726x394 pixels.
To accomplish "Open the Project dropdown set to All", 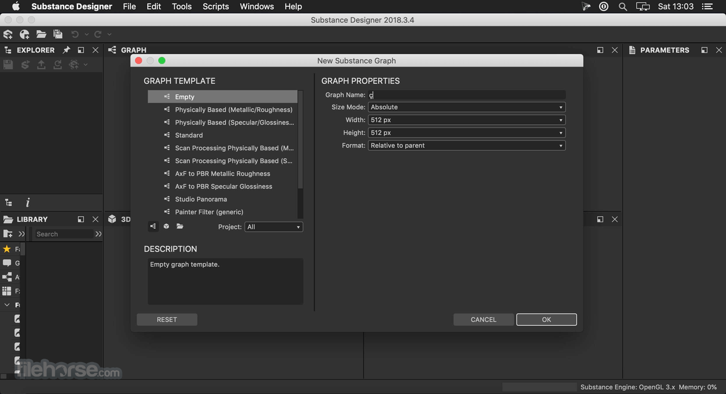I will point(274,227).
